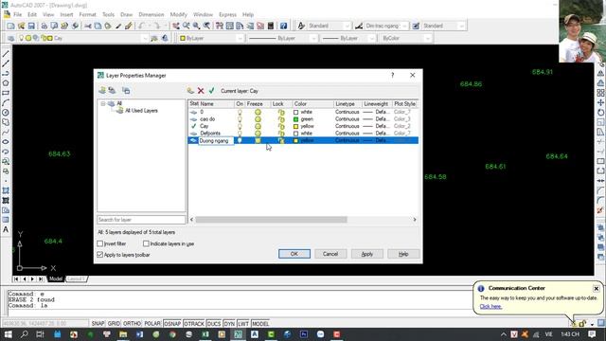Select the Multiline Text tool
The width and height of the screenshot is (606, 341).
[6, 229]
